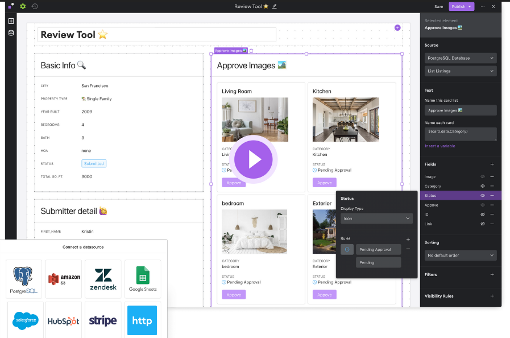510x338 pixels.
Task: Edit the Pending rule label field
Action: [378, 262]
